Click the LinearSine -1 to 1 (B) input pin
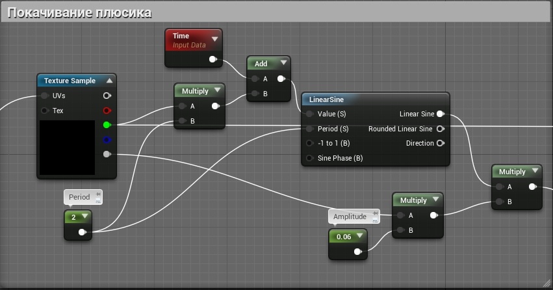The image size is (553, 290). (x=310, y=143)
